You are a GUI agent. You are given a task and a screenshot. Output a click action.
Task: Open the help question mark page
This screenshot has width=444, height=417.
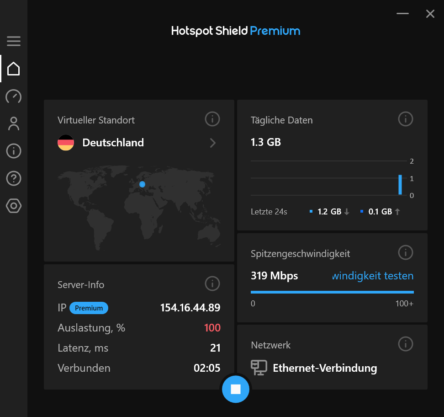pos(14,178)
